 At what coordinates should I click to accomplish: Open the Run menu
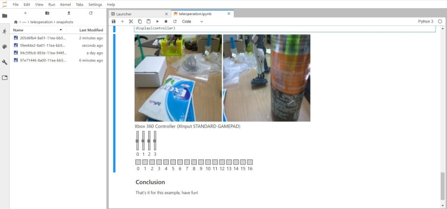coord(52,4)
